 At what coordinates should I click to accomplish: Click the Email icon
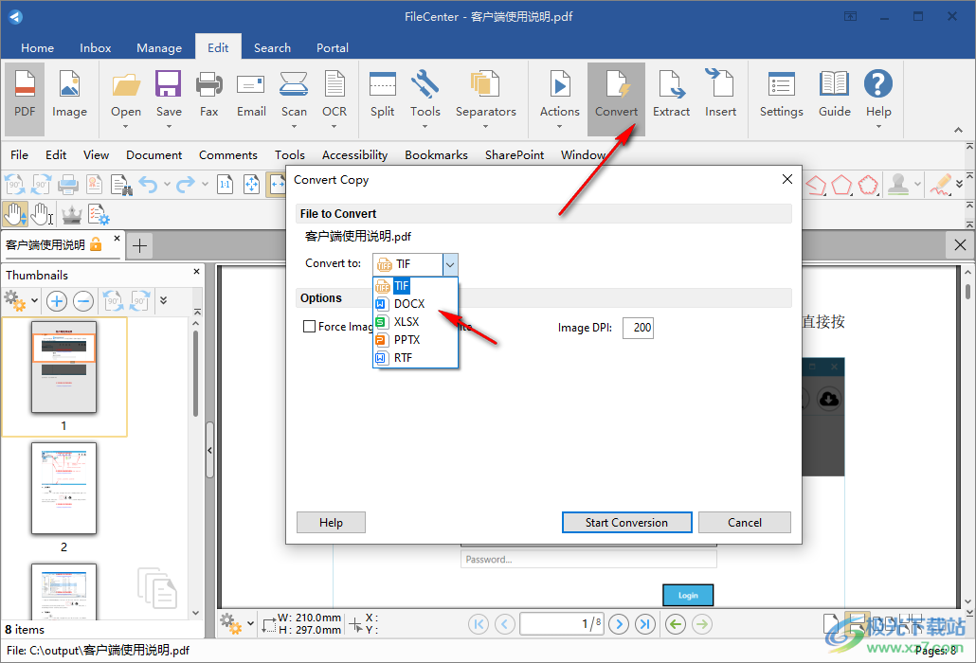coord(251,84)
